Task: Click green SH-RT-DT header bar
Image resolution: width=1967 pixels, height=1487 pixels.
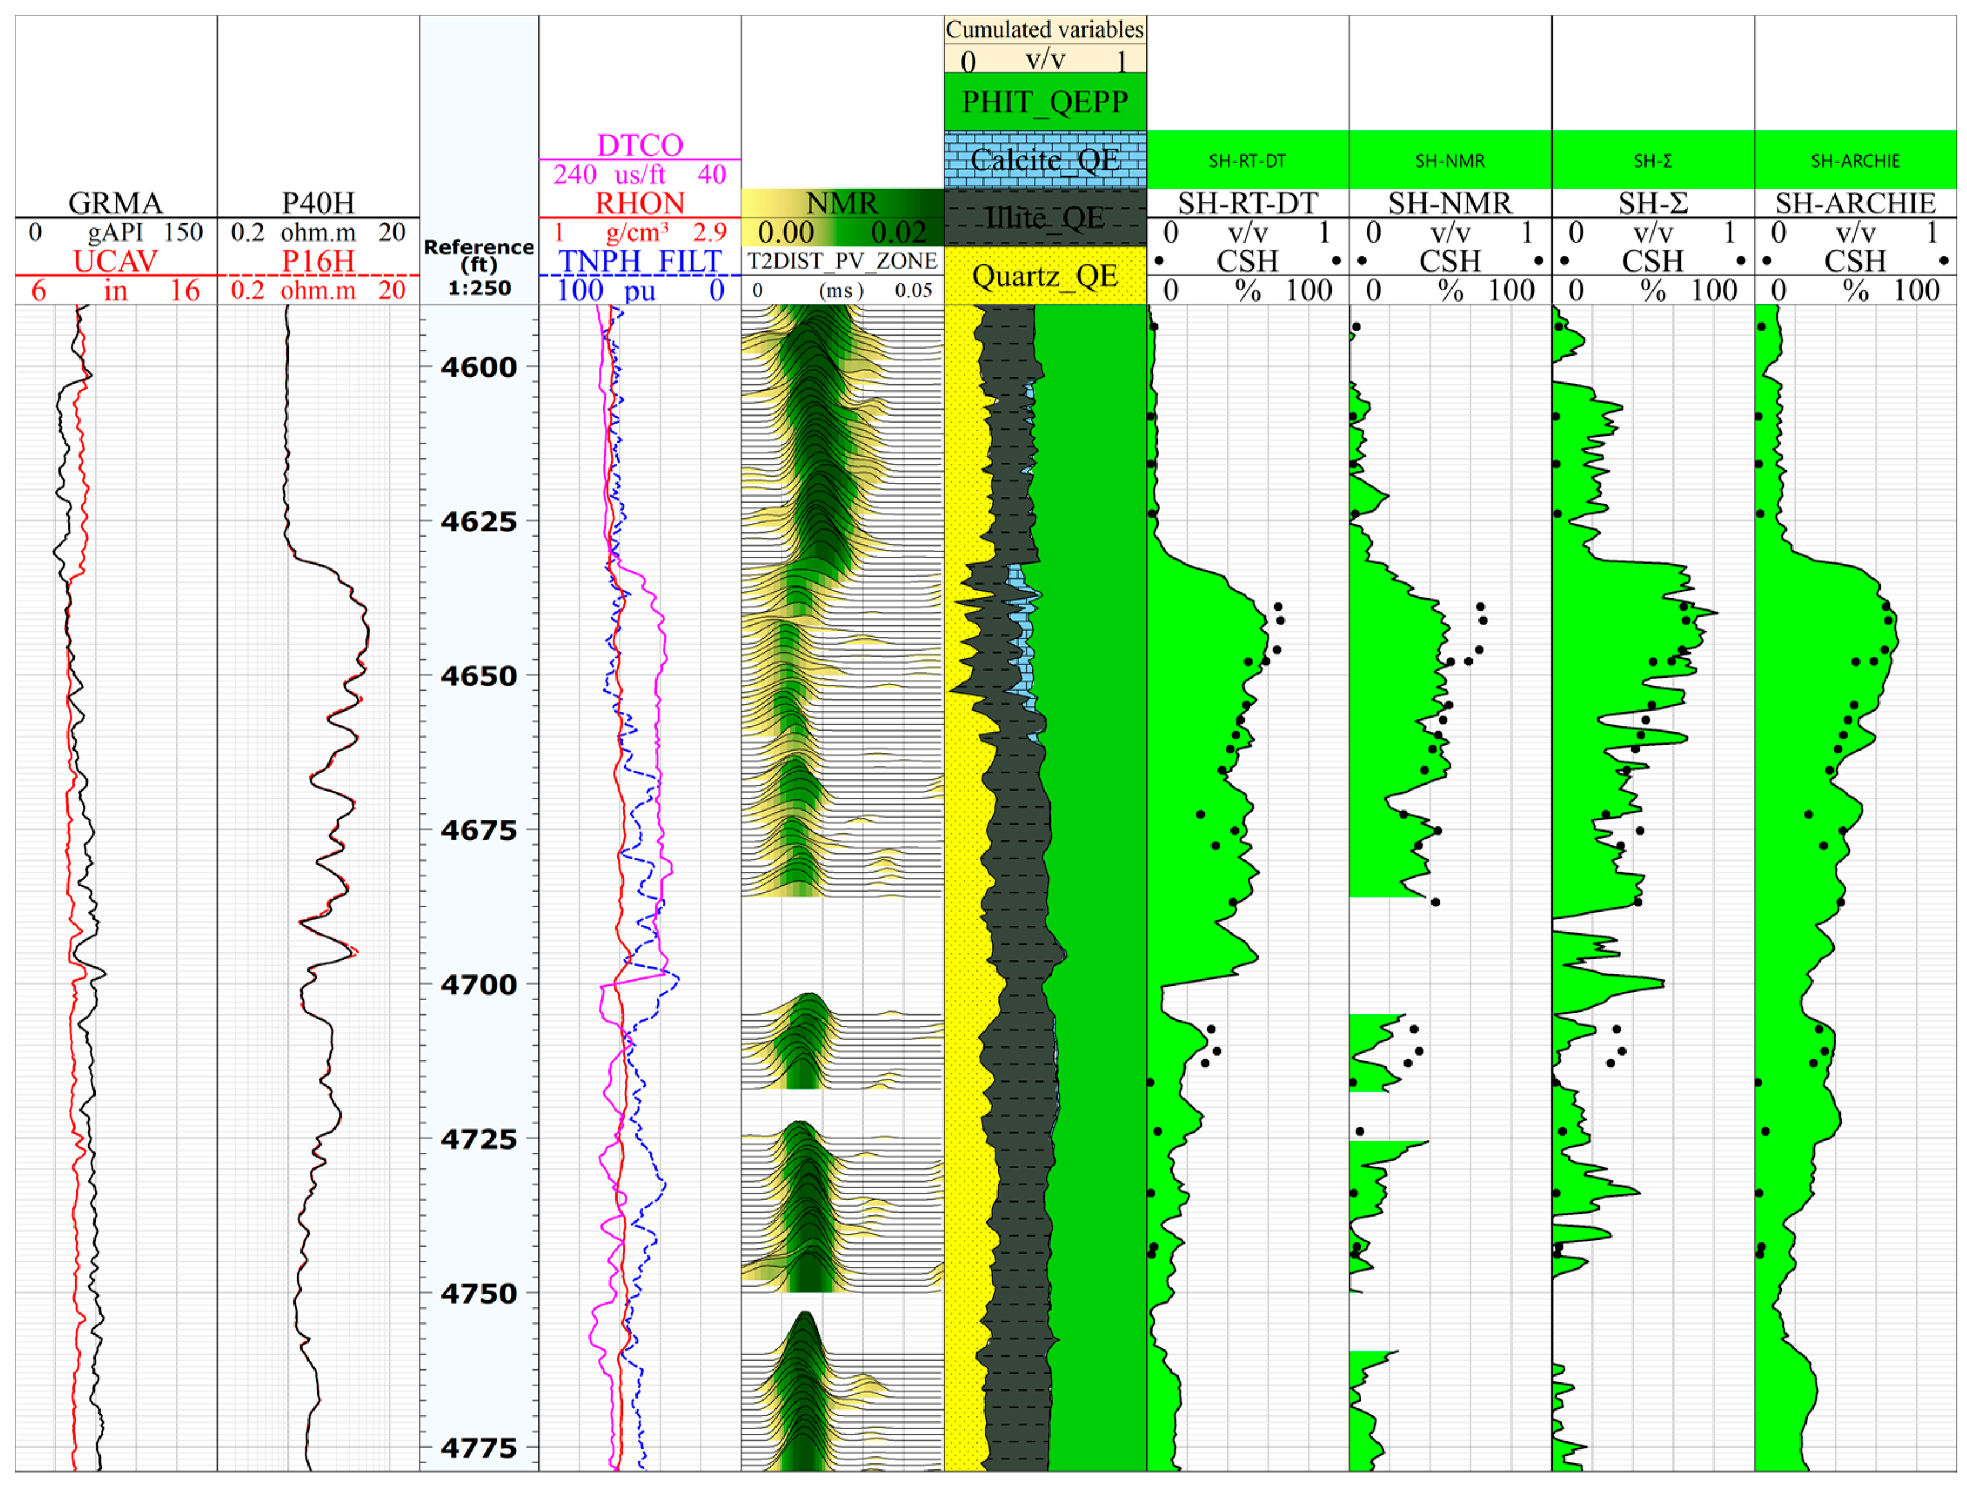Action: (x=1247, y=160)
